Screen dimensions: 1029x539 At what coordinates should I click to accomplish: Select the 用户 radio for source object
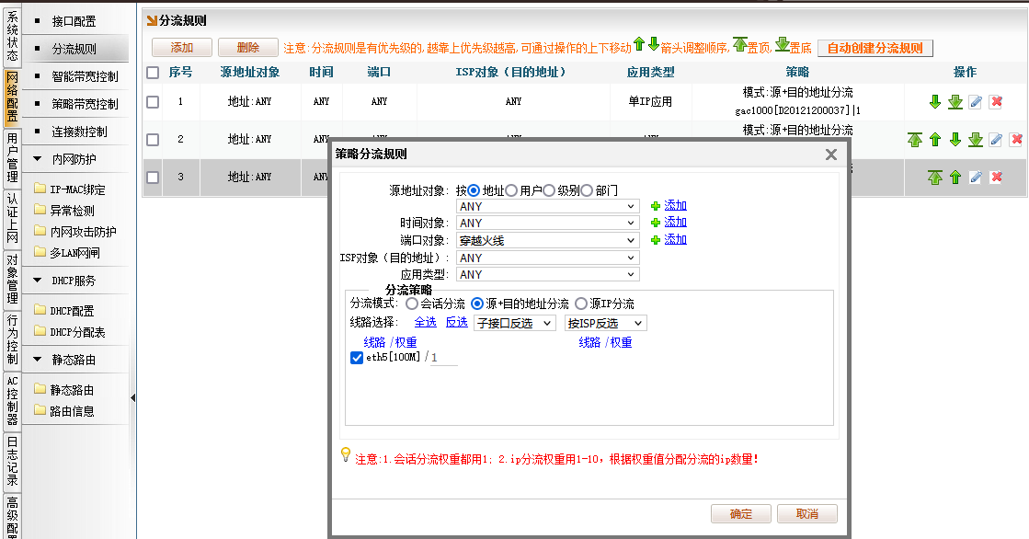point(511,190)
